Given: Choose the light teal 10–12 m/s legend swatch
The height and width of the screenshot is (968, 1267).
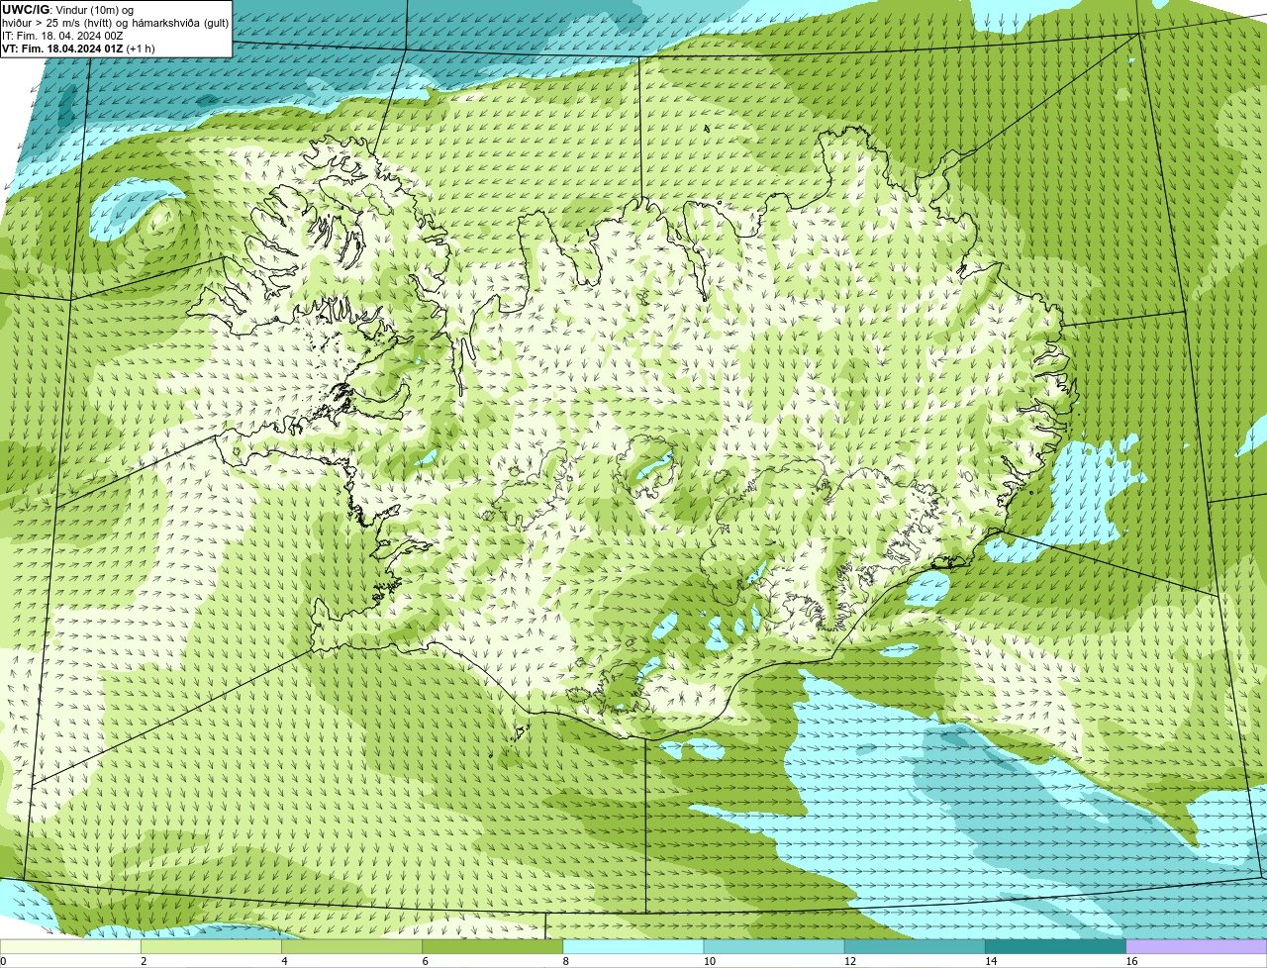Looking at the screenshot, I should (774, 947).
